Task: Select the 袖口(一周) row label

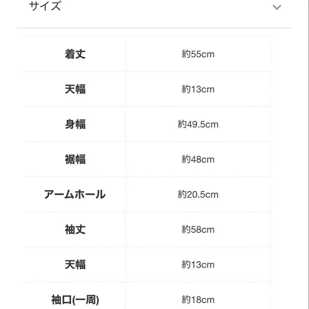Action: 75,300
